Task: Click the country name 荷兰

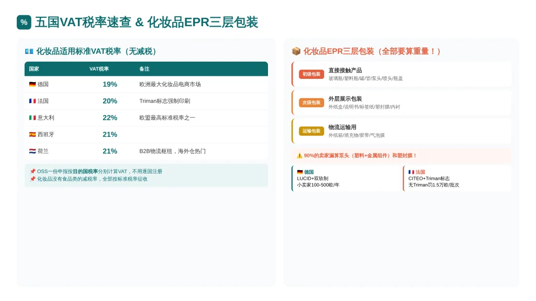Action: (43, 151)
